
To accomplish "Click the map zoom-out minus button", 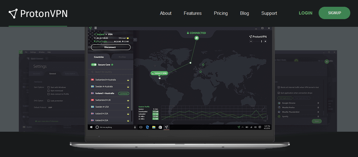I will (x=251, y=41).
